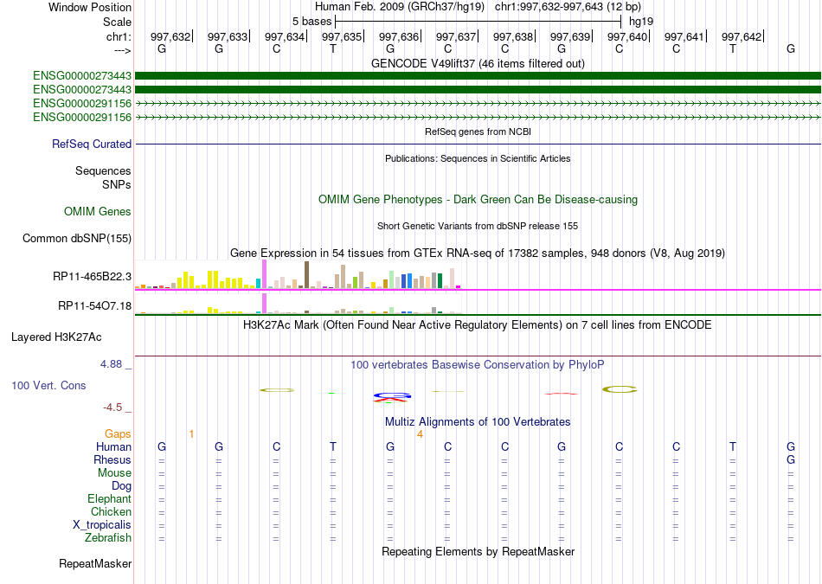Click the 'chr1:' ruler label
Viewport: 822px width, 584px height.
click(119, 36)
